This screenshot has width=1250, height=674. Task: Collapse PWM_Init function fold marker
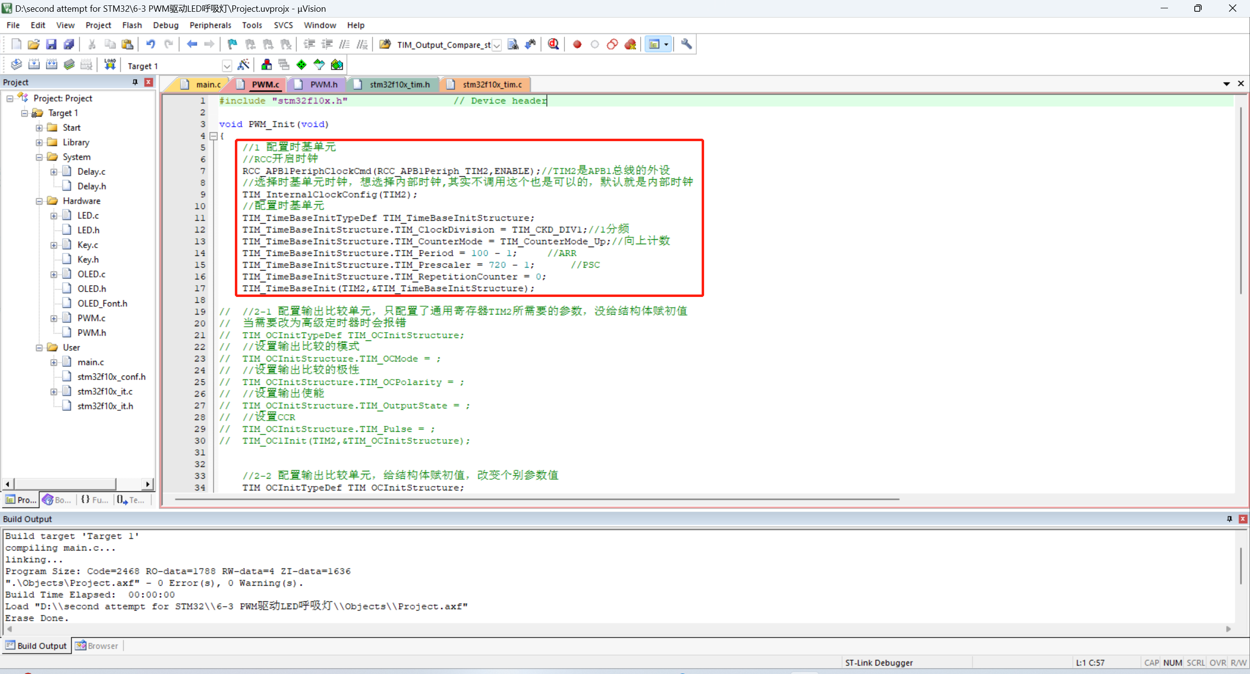point(213,136)
